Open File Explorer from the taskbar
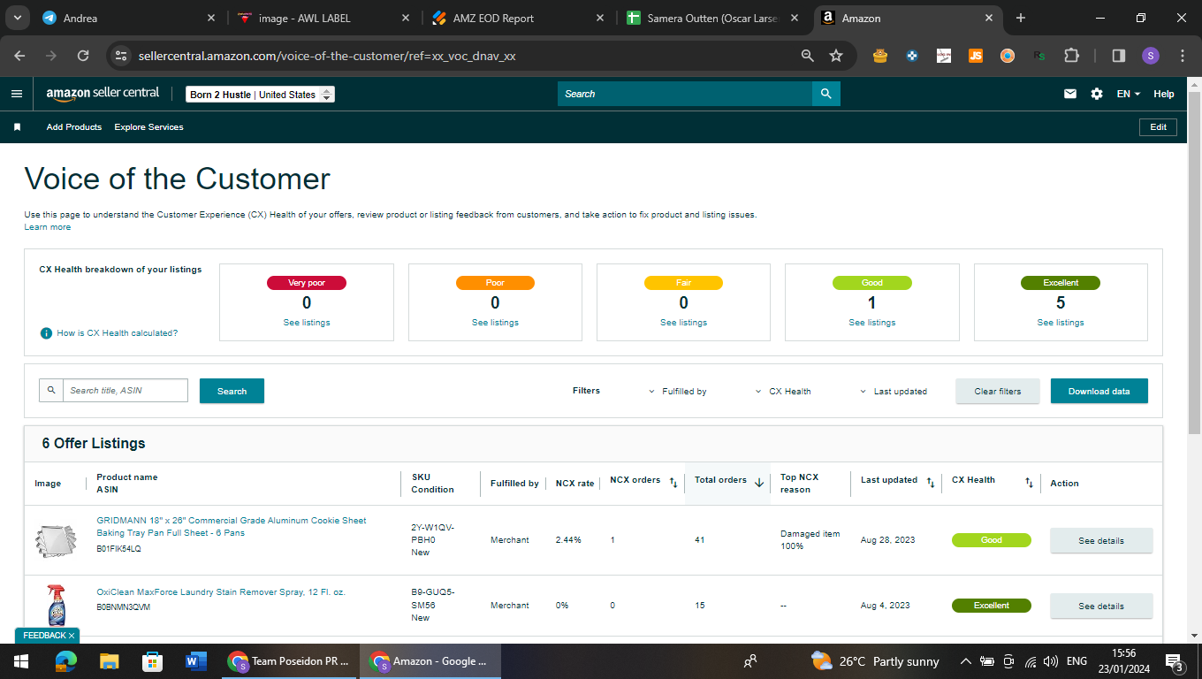1202x679 pixels. pos(109,661)
